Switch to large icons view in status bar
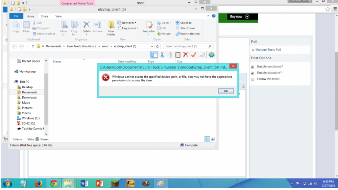The width and height of the screenshot is (338, 190). point(213,139)
